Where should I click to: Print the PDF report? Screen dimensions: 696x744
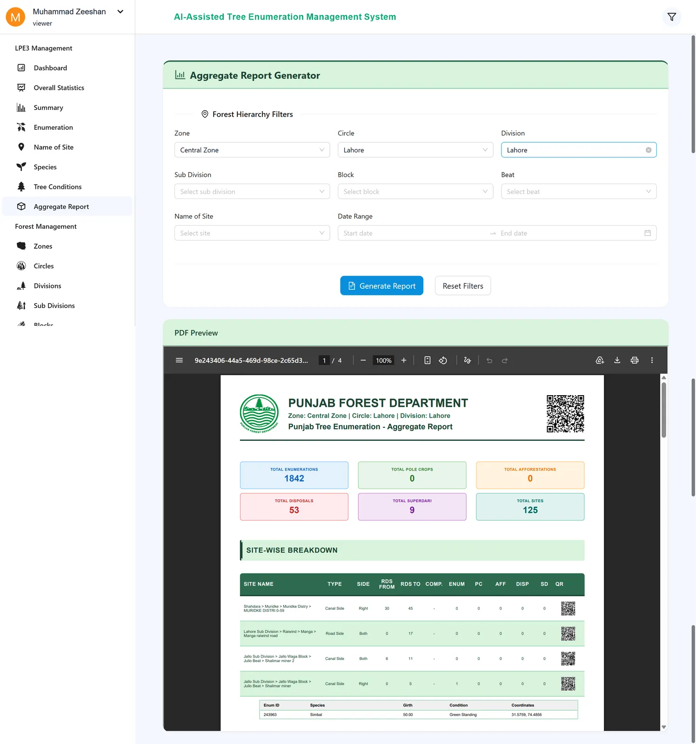tap(635, 360)
